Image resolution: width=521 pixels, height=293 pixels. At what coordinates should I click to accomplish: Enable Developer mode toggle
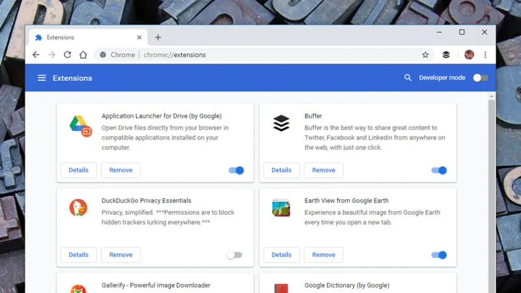click(480, 78)
